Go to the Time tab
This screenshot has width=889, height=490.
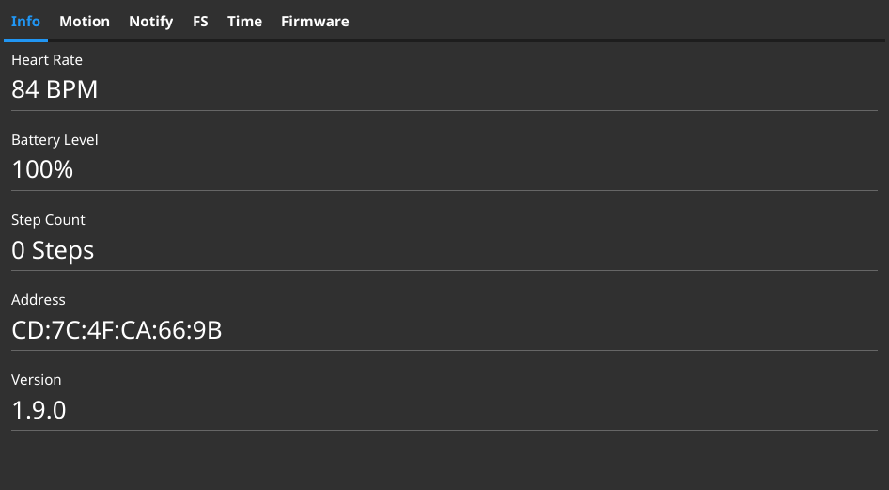(x=244, y=21)
